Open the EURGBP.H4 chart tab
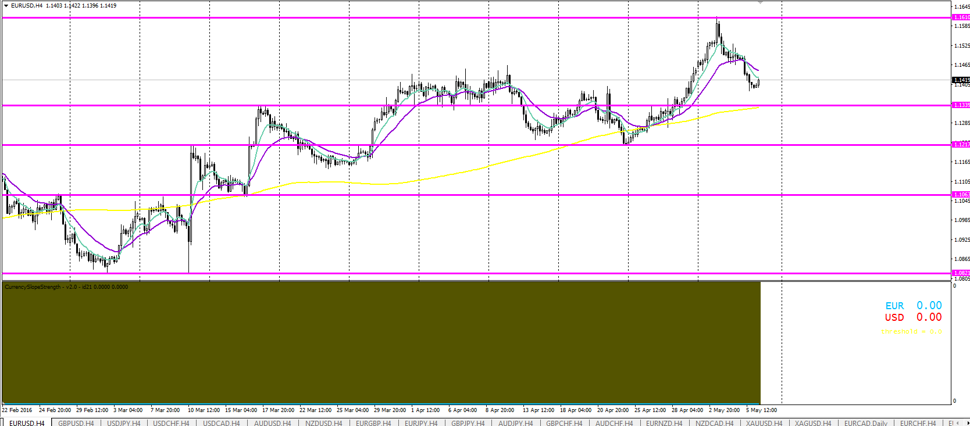 [373, 423]
